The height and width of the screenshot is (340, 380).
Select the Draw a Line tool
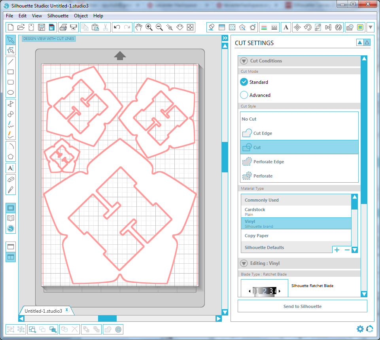click(11, 62)
